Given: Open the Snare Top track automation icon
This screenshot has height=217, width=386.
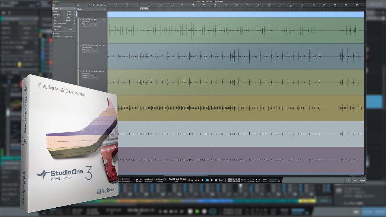Looking at the screenshot, I should (104, 45).
